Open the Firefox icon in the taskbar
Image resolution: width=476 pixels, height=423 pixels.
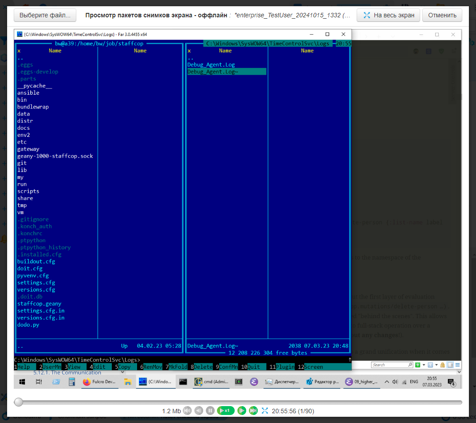coord(87,382)
